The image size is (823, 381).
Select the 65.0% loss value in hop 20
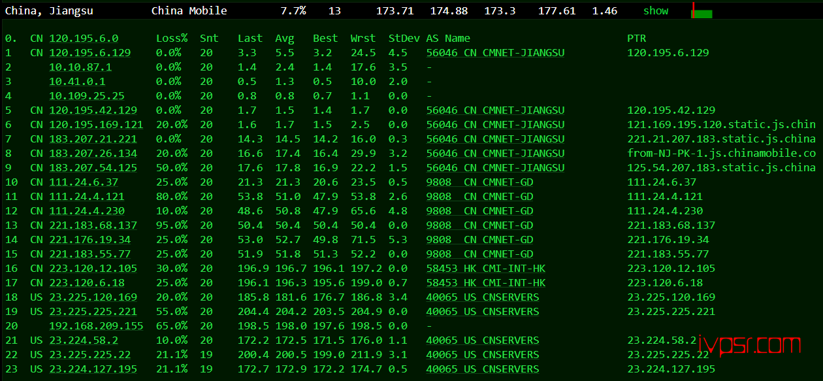[x=172, y=326]
